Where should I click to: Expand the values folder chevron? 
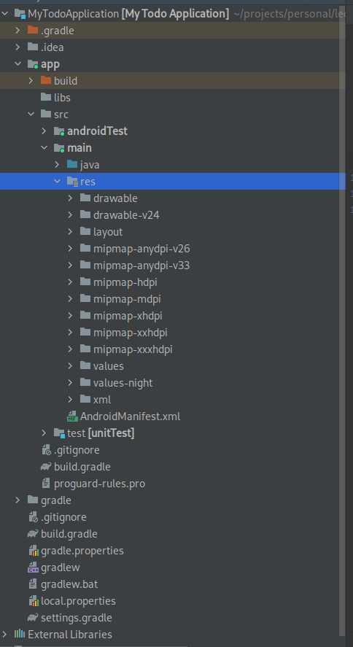71,366
